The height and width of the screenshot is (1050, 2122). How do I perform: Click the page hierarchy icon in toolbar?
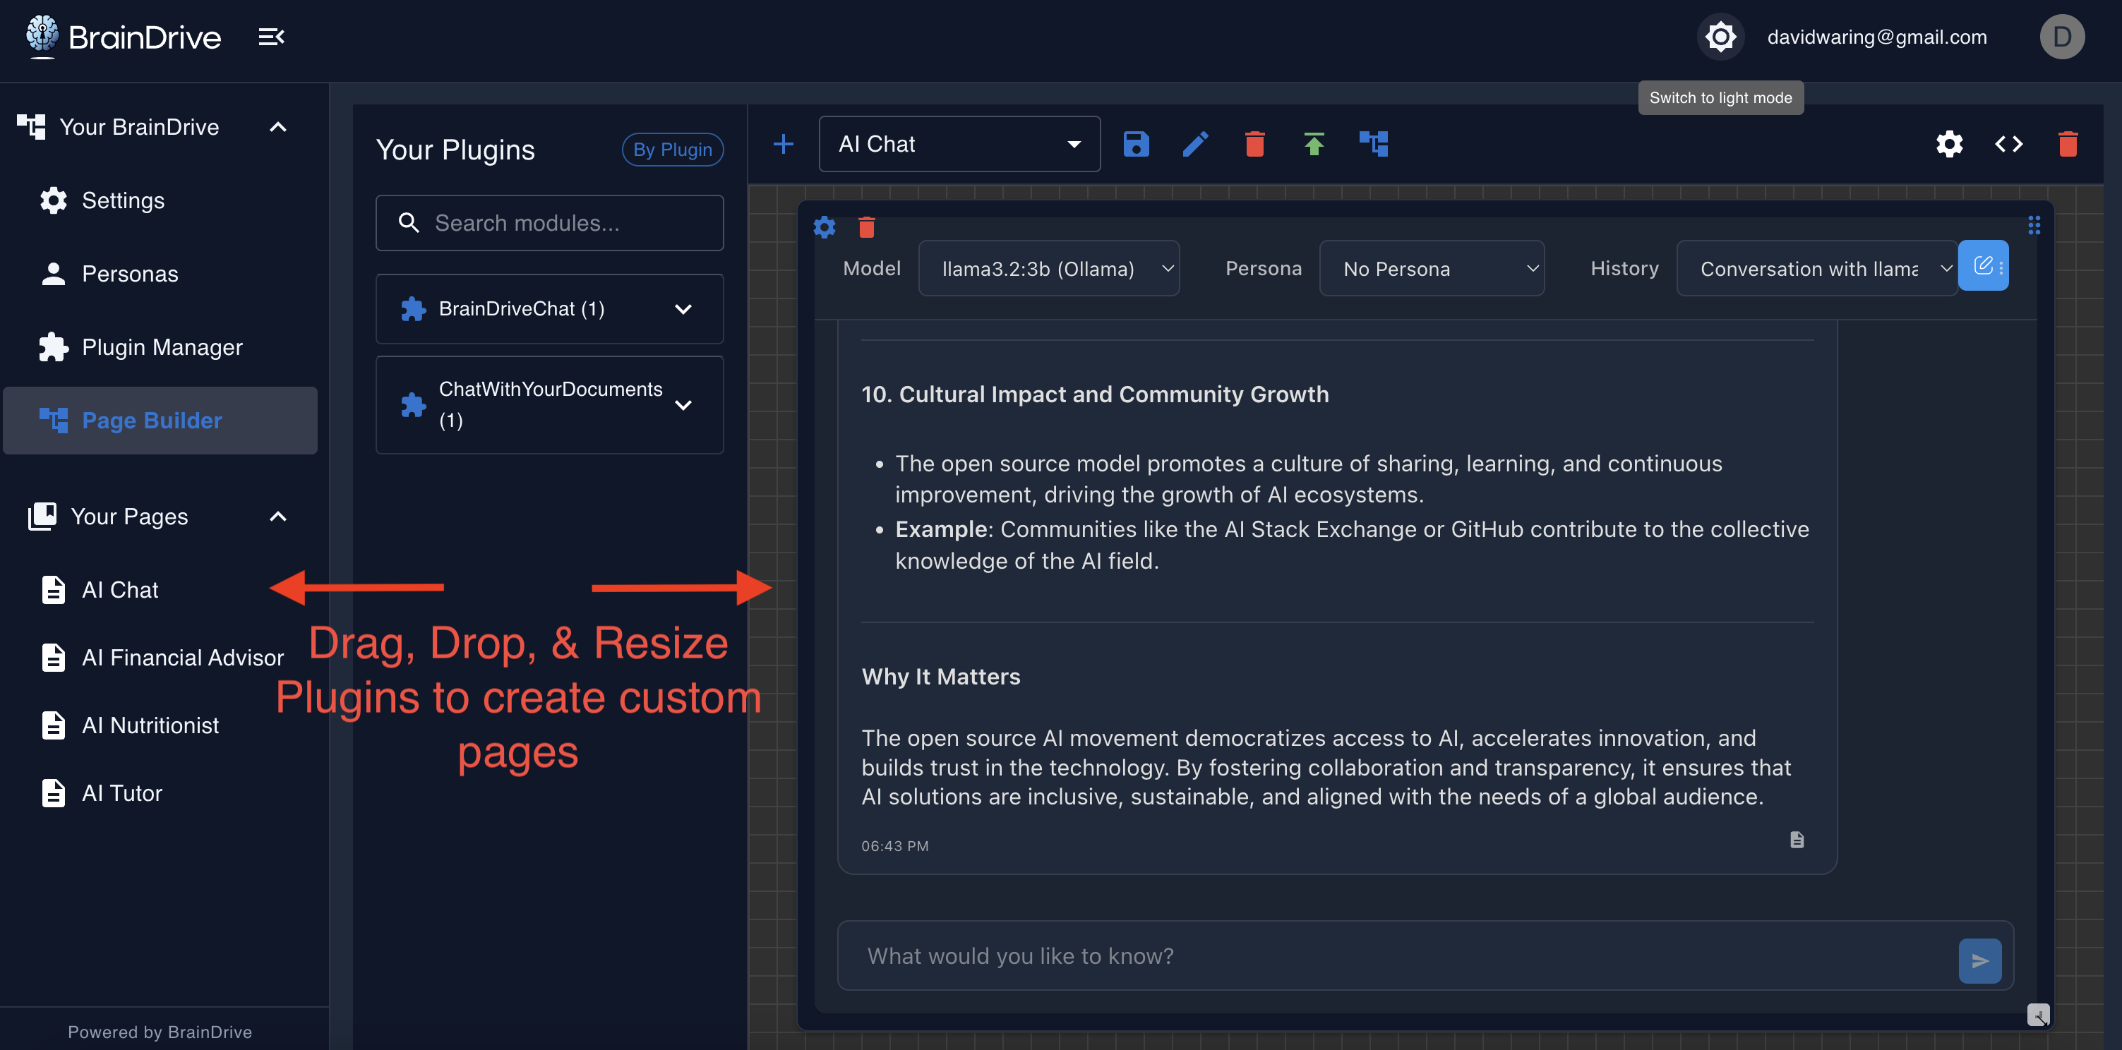(1373, 144)
